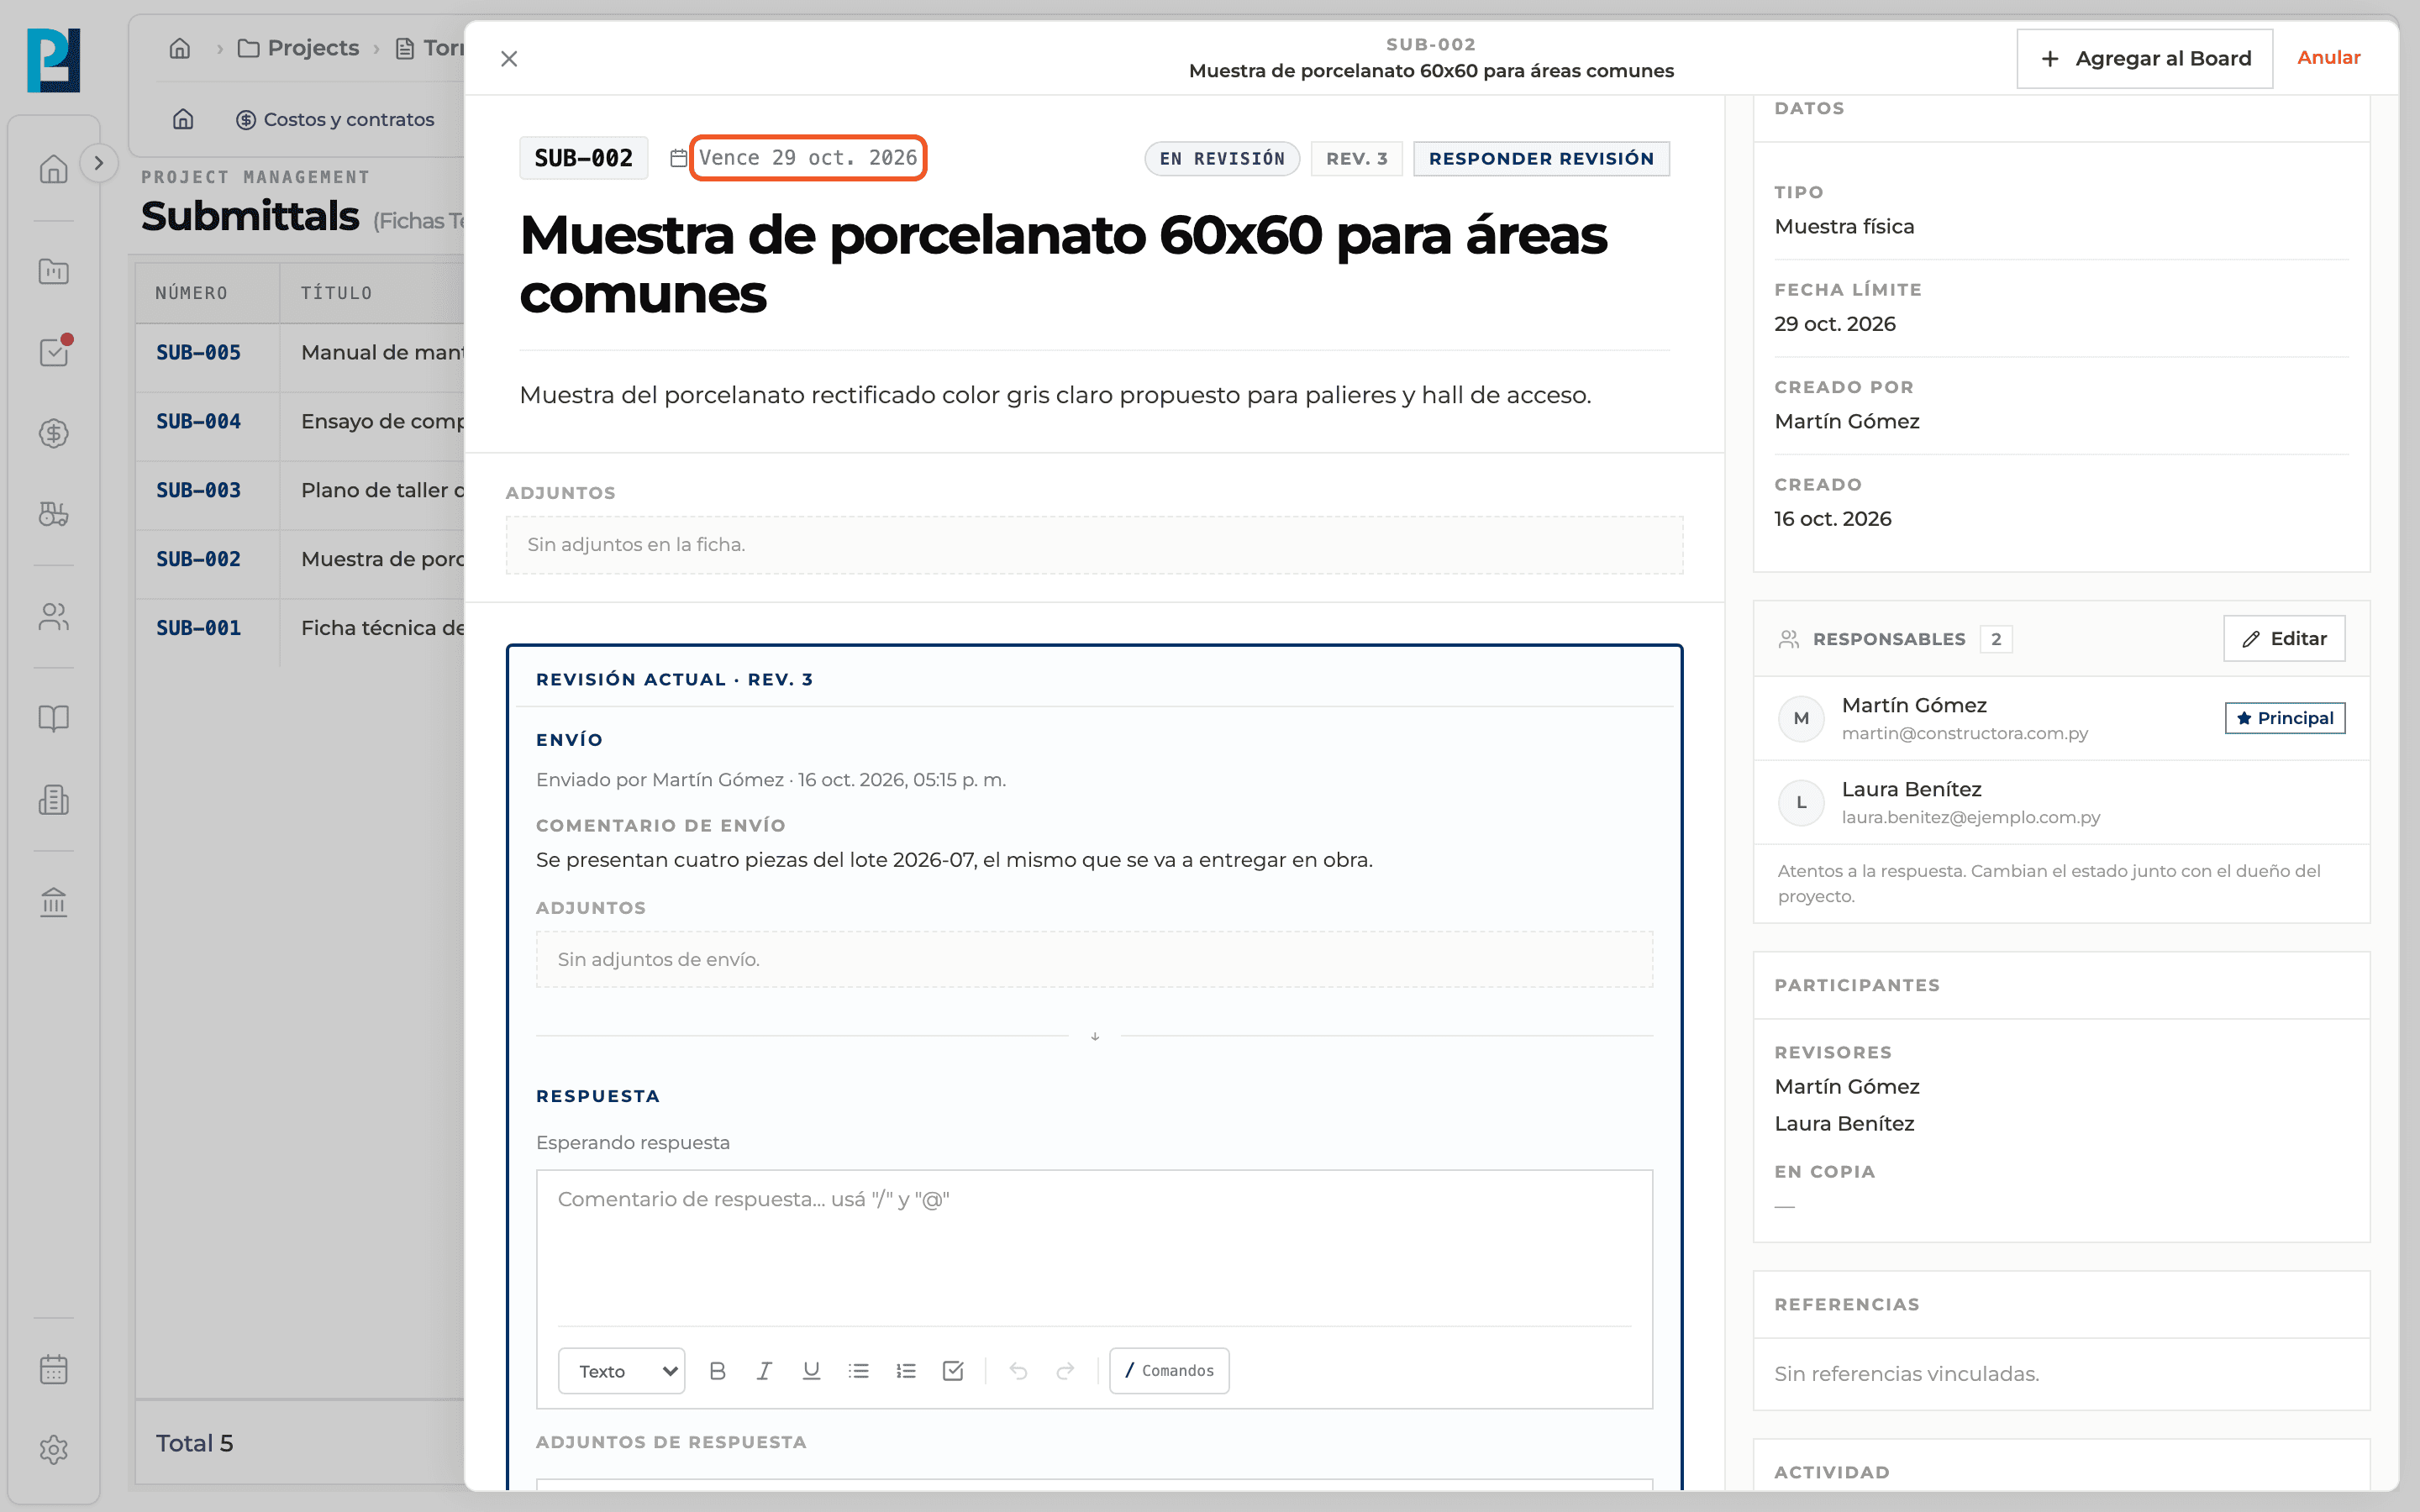Screen dimensions: 2420x1512
Task: Open the calendar icon in sidebar
Action: pos(53,1369)
